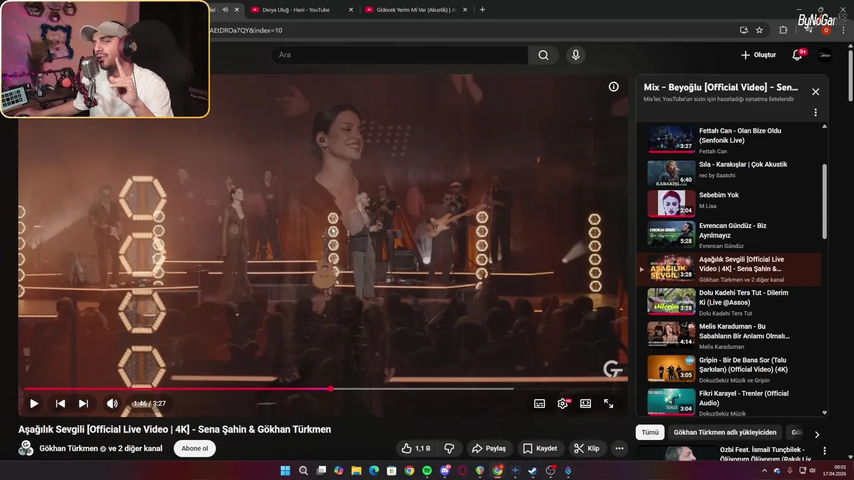Screen dimensions: 854x480
Task: Select Sebebim Yok by M Lisa
Action: click(729, 203)
